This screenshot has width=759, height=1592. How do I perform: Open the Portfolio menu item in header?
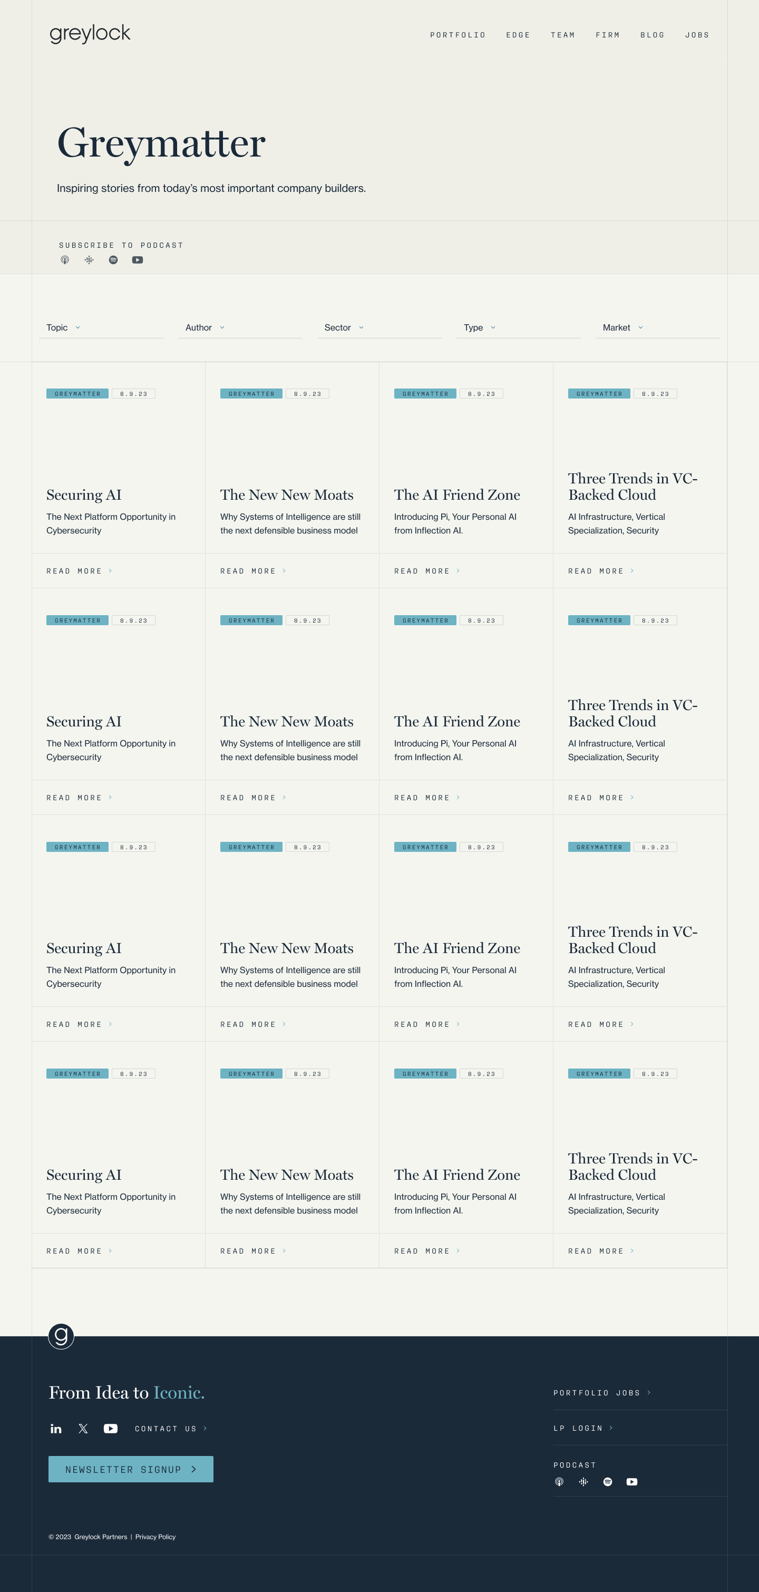(x=458, y=35)
